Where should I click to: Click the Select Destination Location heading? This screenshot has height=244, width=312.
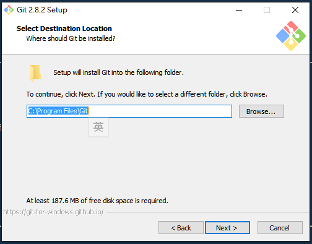[64, 28]
